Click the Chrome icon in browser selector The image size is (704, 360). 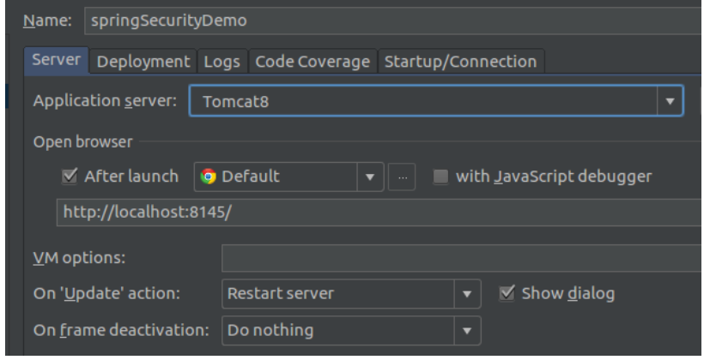tap(209, 177)
